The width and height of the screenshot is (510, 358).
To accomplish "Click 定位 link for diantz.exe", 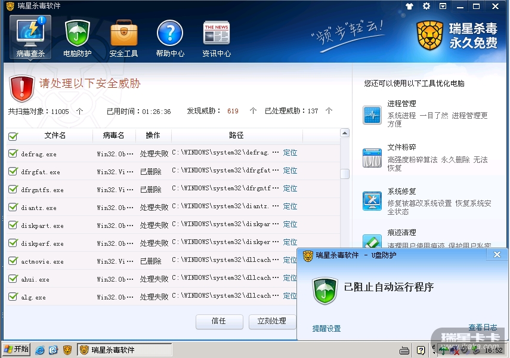I will 290,206.
